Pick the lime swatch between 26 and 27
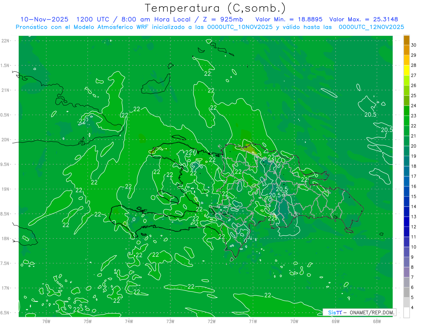Screen dimensions: 423x326 (x=406, y=81)
